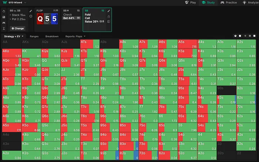Select the A5s hand cell in matrix

click(x=188, y=44)
